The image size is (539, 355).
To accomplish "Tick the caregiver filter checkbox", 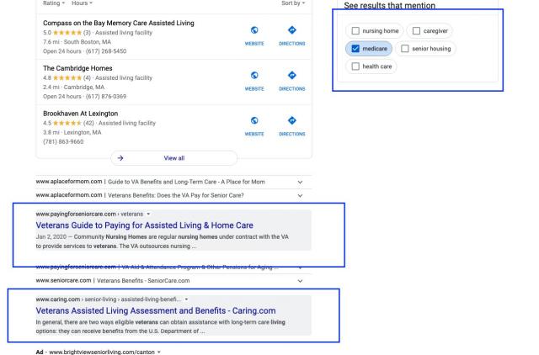I will tap(418, 31).
